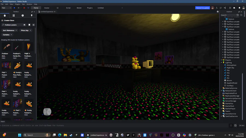This screenshot has width=246, height=138.
Task: Open Sort: Relevance dropdown
Action: pyautogui.click(x=10, y=30)
